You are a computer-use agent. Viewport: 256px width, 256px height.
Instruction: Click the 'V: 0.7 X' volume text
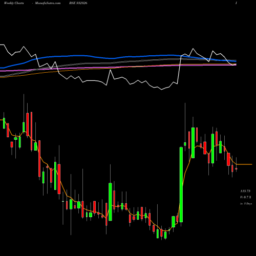point(246,197)
